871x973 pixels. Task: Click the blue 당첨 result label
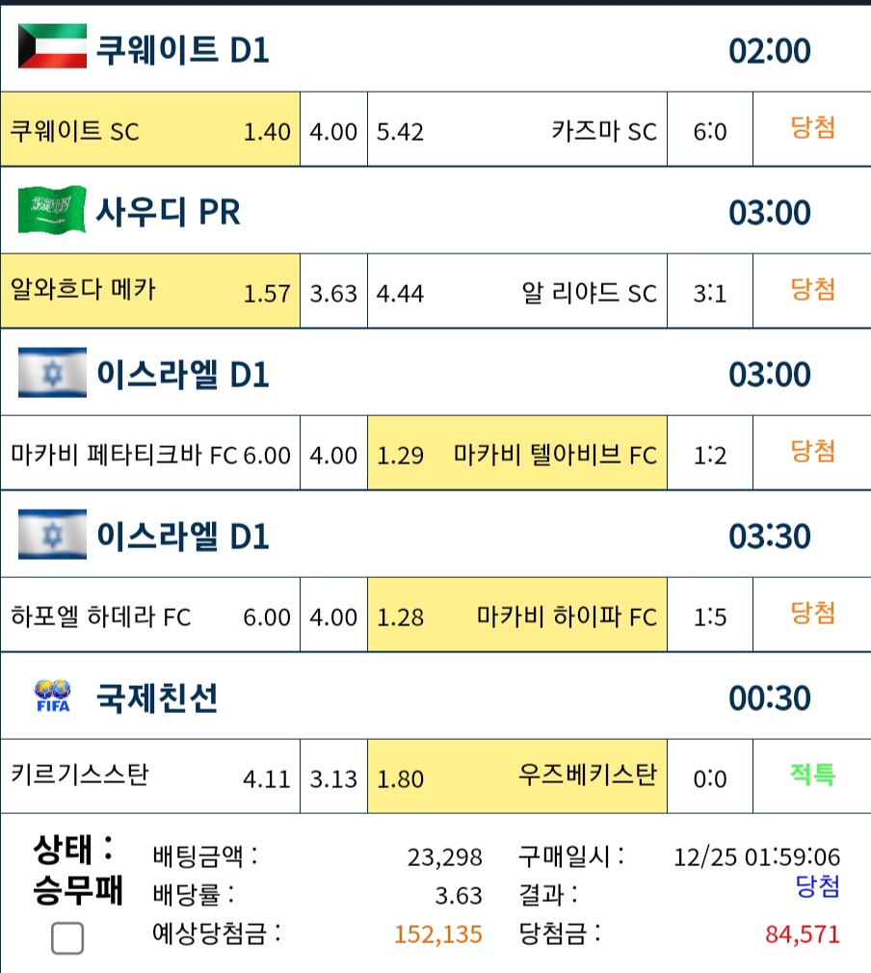(x=817, y=886)
